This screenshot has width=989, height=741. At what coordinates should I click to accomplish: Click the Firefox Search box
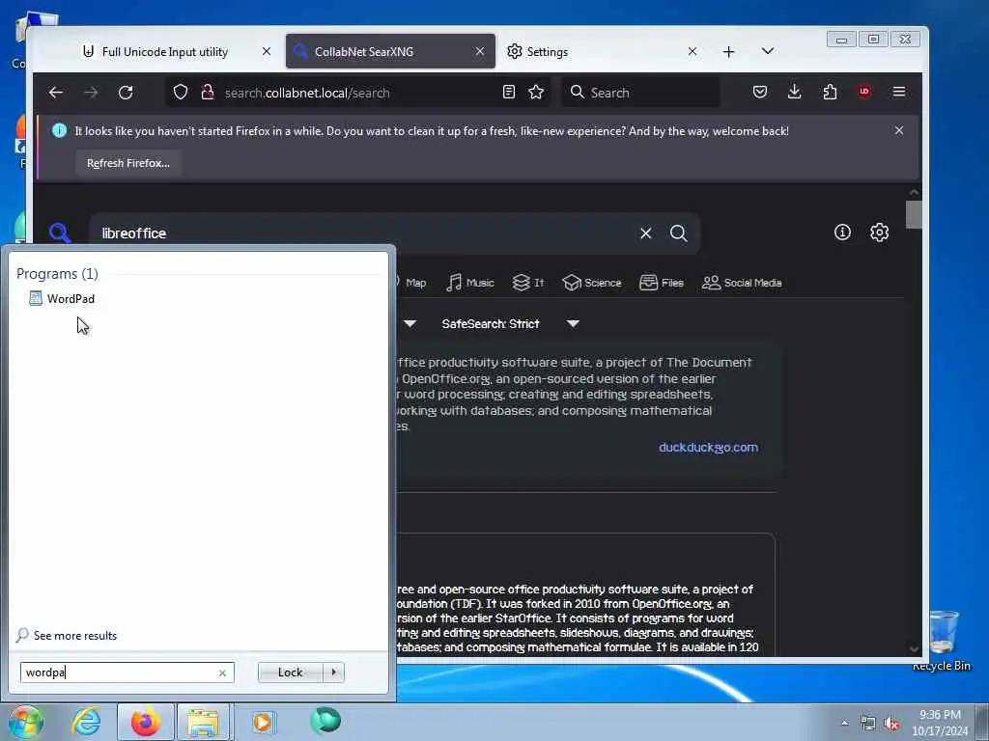(641, 93)
